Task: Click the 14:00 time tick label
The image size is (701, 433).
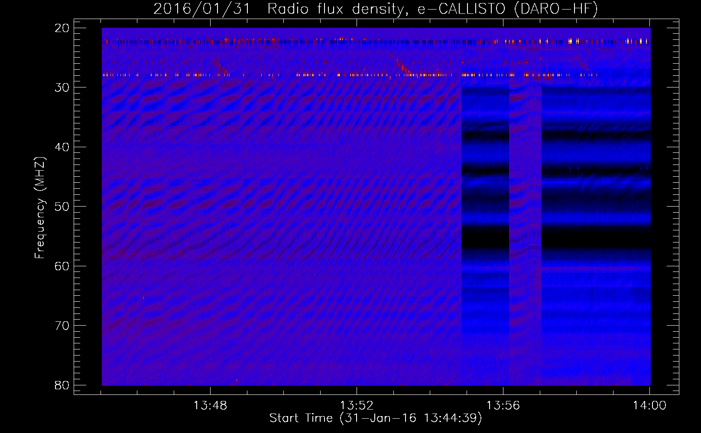Action: (x=649, y=406)
